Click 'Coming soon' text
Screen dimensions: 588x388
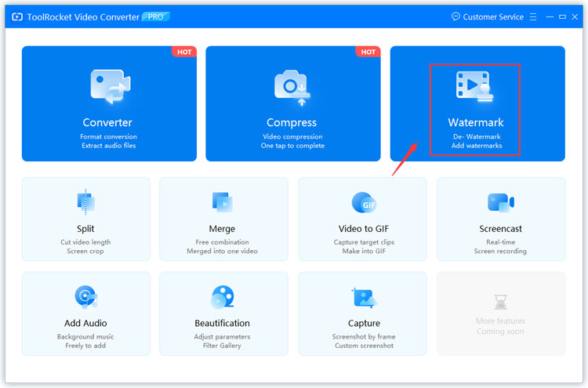pos(500,332)
